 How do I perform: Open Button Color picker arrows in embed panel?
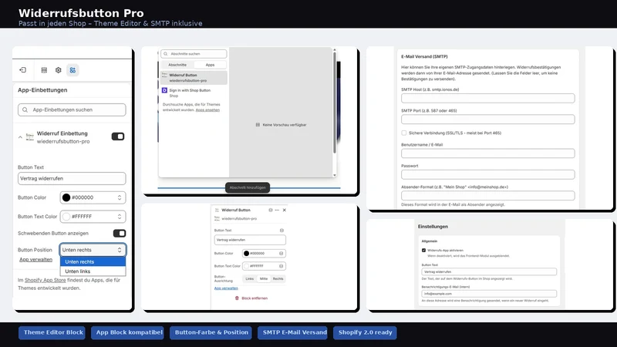pyautogui.click(x=120, y=197)
